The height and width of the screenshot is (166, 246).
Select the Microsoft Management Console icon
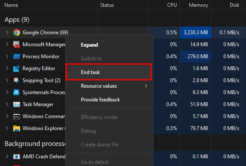(x=17, y=44)
